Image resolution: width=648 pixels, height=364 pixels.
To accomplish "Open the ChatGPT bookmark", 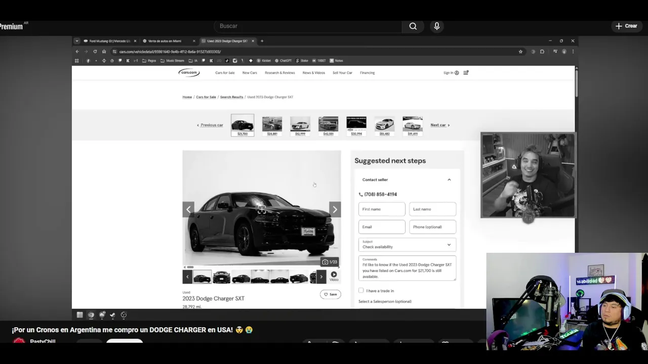I will (283, 61).
